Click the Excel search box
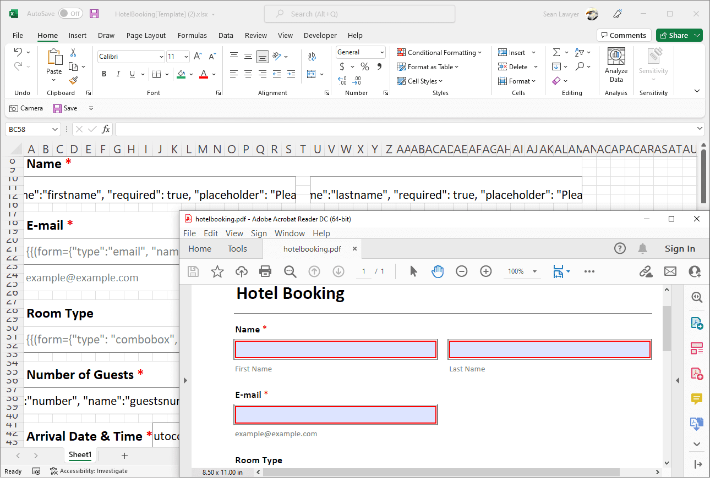 pos(359,14)
